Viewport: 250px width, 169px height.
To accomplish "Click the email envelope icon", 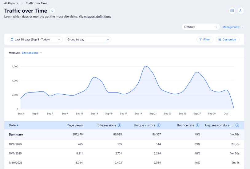I will coord(232,11).
